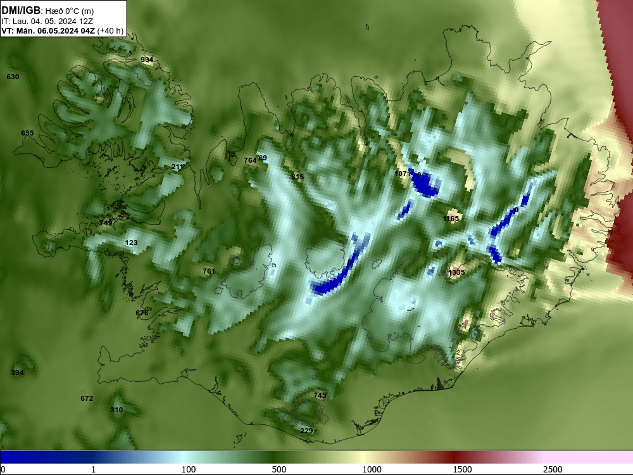Select the 69 label beside 764

pos(263,158)
